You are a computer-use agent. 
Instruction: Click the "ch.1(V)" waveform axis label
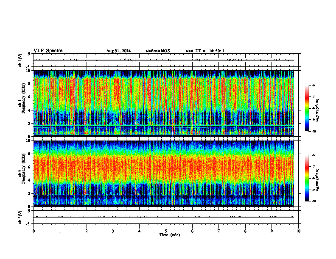[20, 60]
